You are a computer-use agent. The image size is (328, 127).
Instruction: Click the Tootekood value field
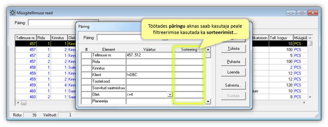click(150, 81)
